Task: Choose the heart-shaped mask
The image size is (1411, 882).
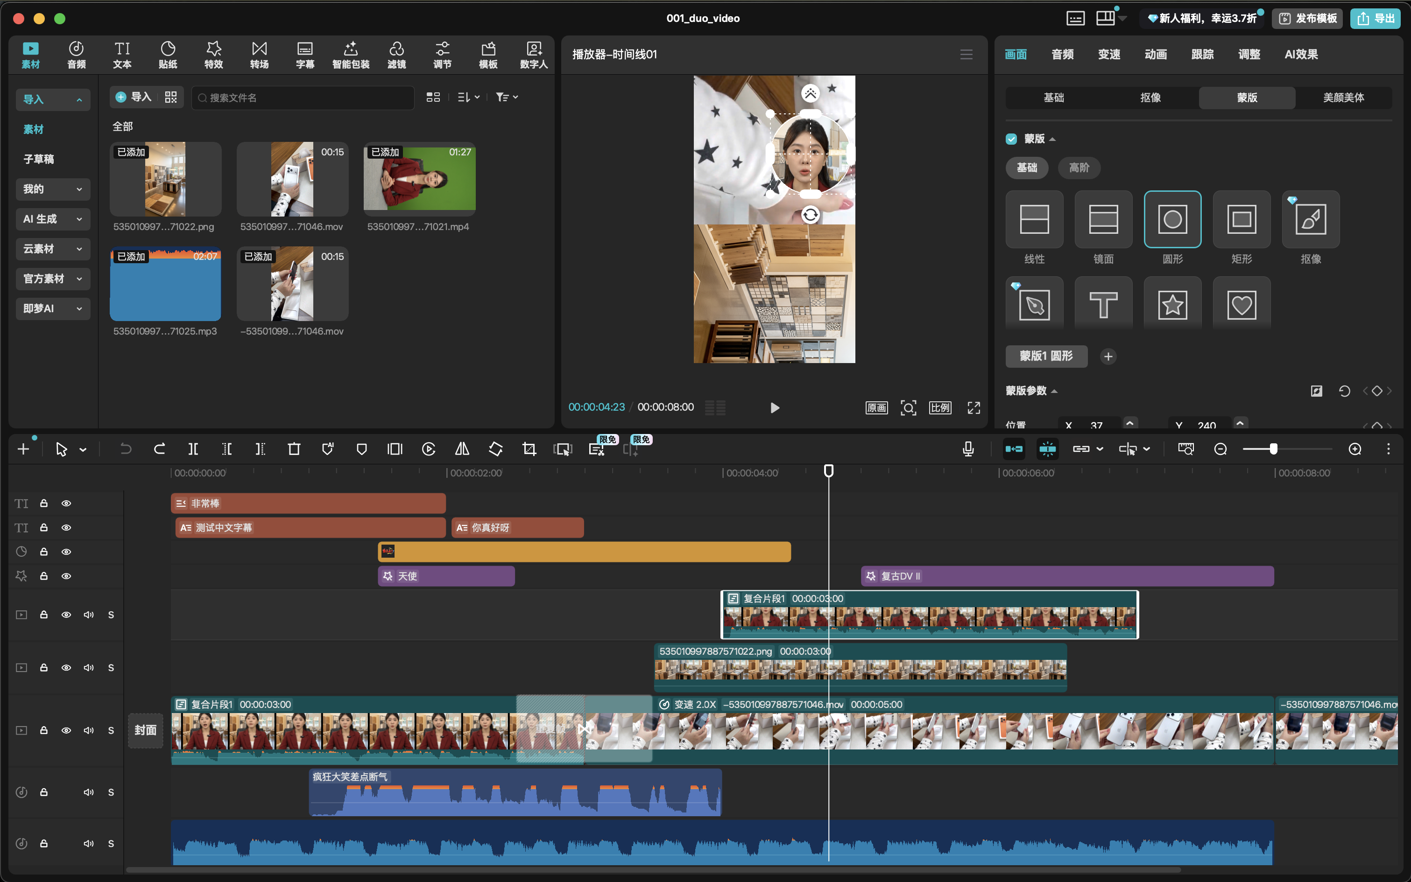Action: pos(1241,304)
